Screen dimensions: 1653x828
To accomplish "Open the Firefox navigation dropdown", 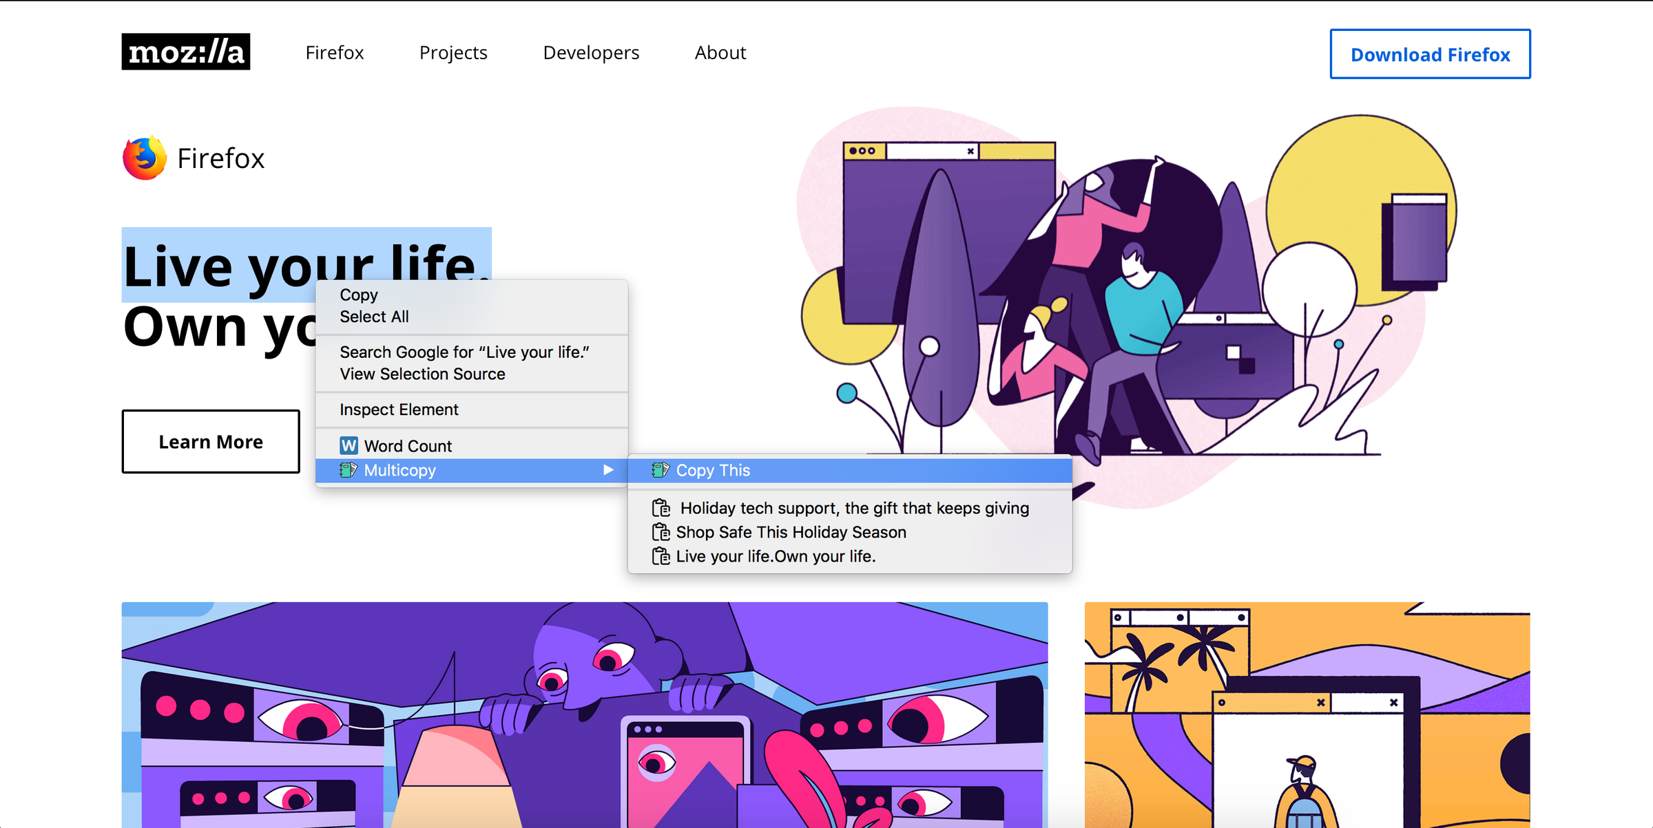I will (335, 52).
